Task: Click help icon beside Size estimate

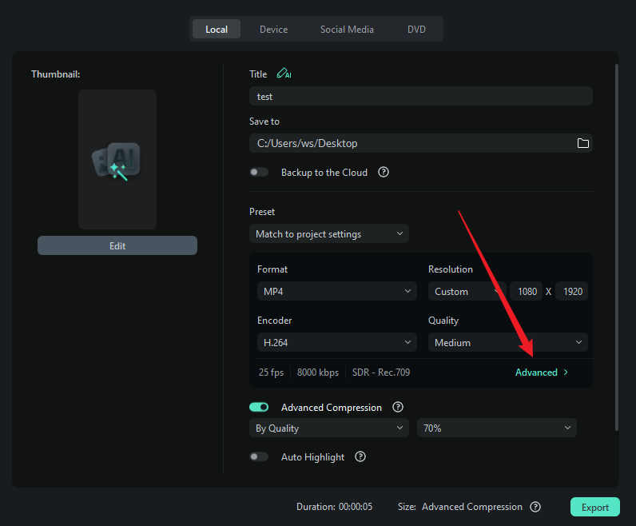Action: [x=535, y=507]
